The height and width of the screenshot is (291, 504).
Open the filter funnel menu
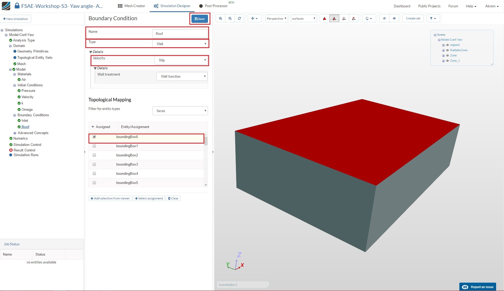pos(433,18)
